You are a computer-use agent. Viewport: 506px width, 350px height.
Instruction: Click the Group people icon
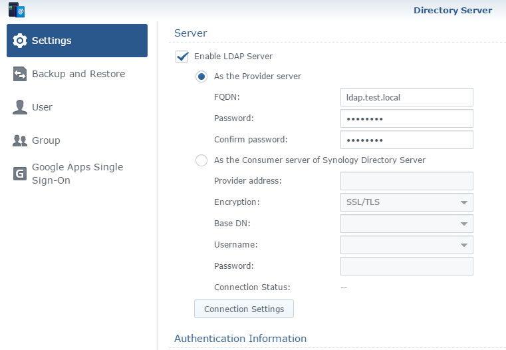click(x=20, y=140)
